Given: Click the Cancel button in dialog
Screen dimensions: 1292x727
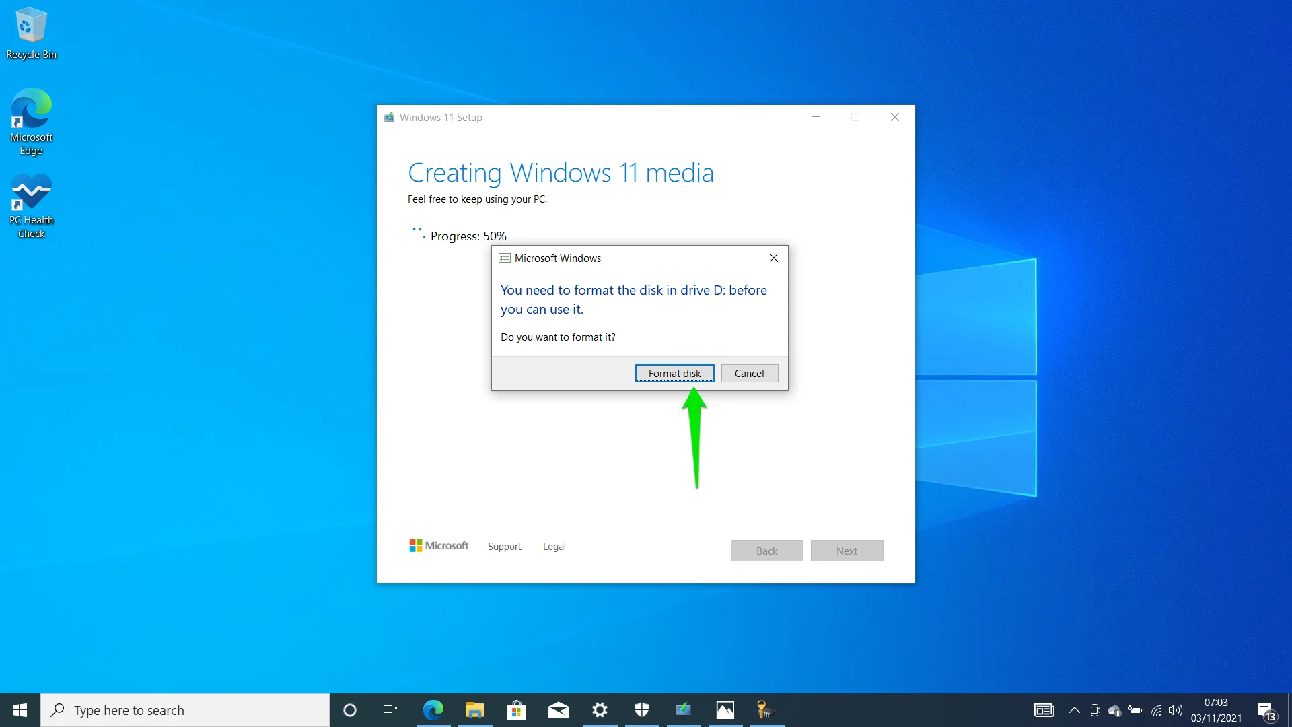Looking at the screenshot, I should [x=749, y=373].
